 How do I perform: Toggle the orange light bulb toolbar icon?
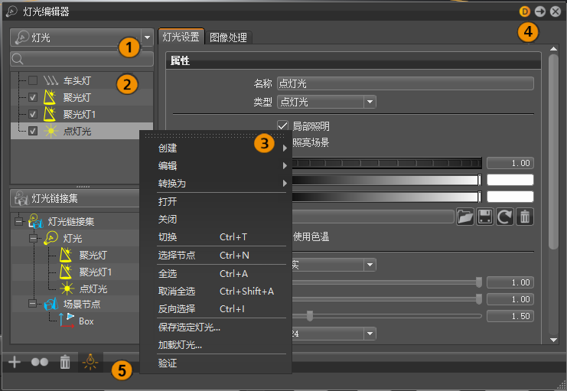(90, 362)
